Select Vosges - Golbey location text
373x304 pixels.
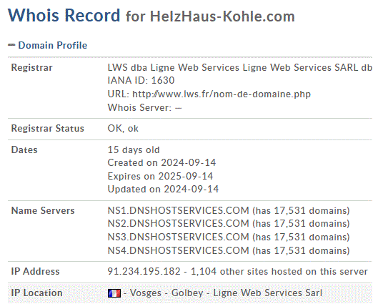pyautogui.click(x=166, y=293)
